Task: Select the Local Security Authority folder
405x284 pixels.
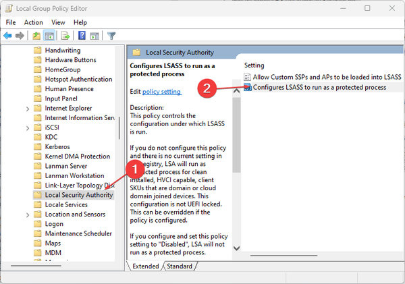Action: pos(78,195)
